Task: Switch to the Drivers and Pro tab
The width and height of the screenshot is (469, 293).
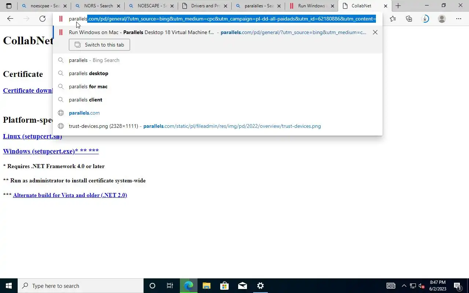Action: [204, 6]
